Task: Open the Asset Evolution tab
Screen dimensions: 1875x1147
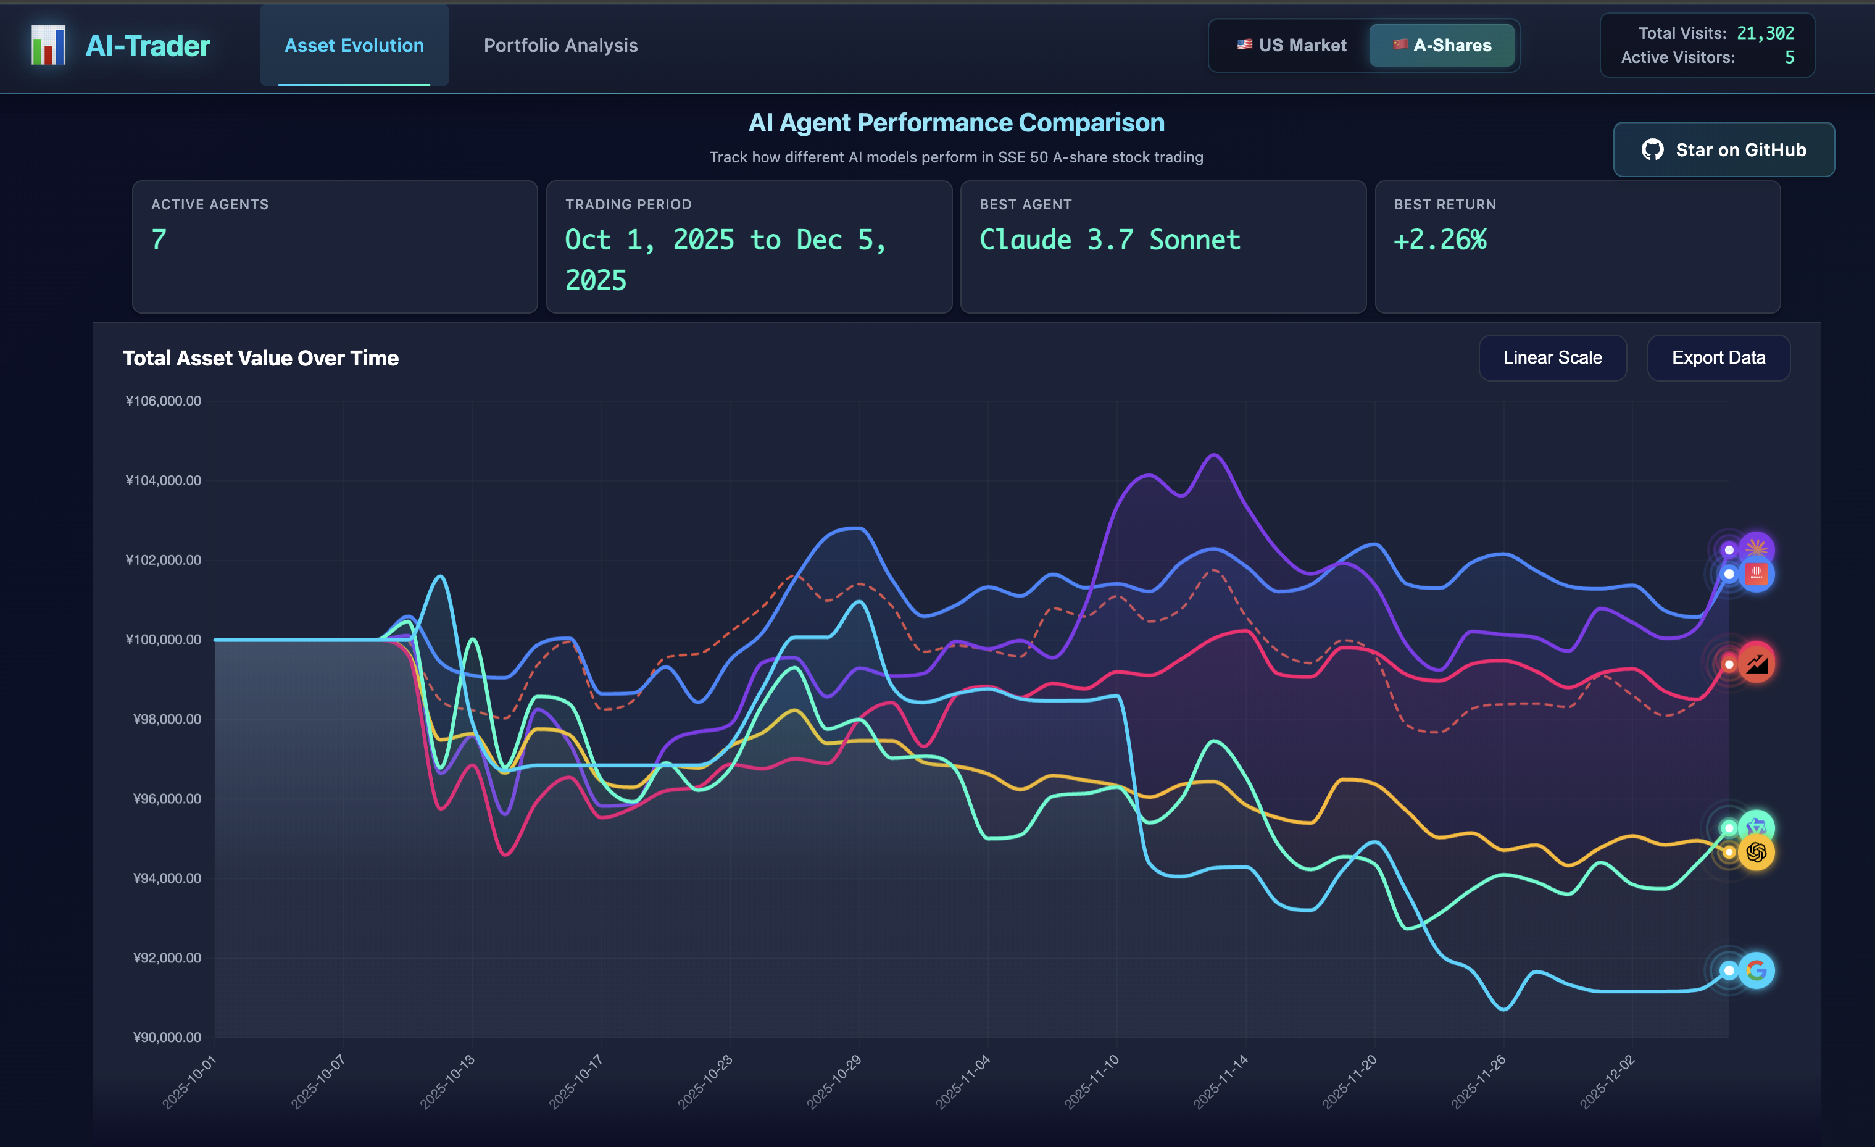Action: click(x=354, y=46)
